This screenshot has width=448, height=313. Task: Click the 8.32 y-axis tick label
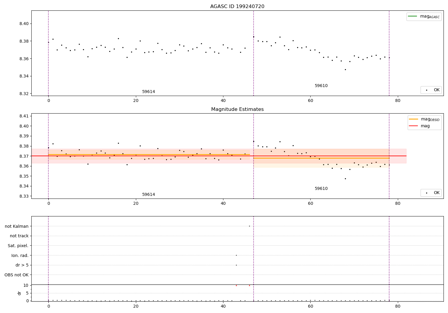(24, 94)
